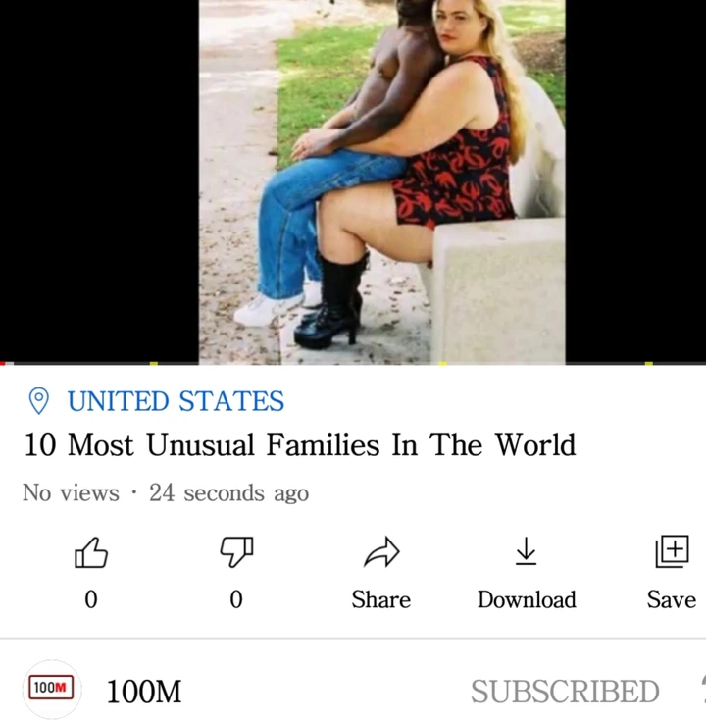Expand details via the views and date line
Screen dimensions: 706x722
(166, 492)
